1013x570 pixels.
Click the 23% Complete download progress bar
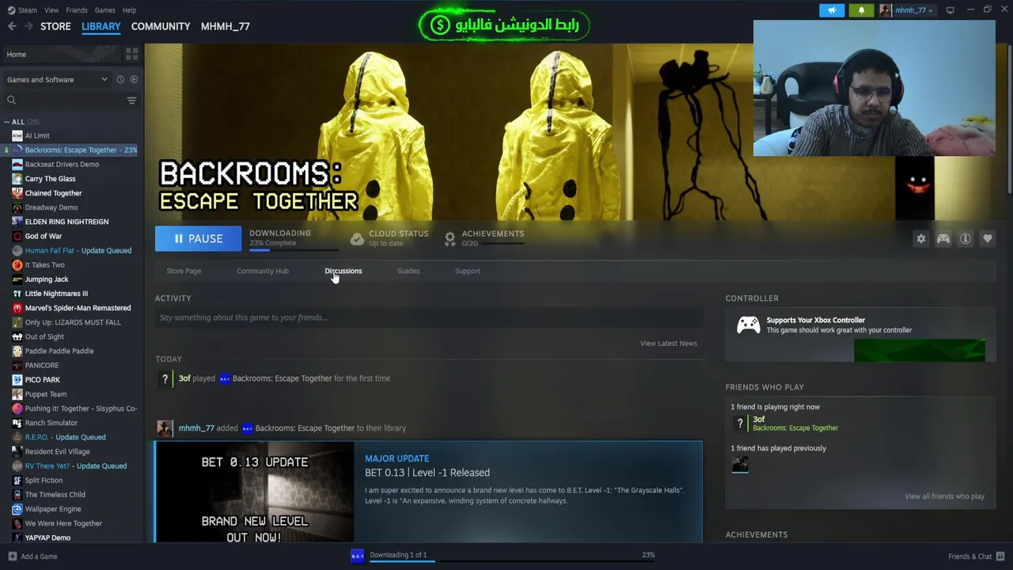294,249
